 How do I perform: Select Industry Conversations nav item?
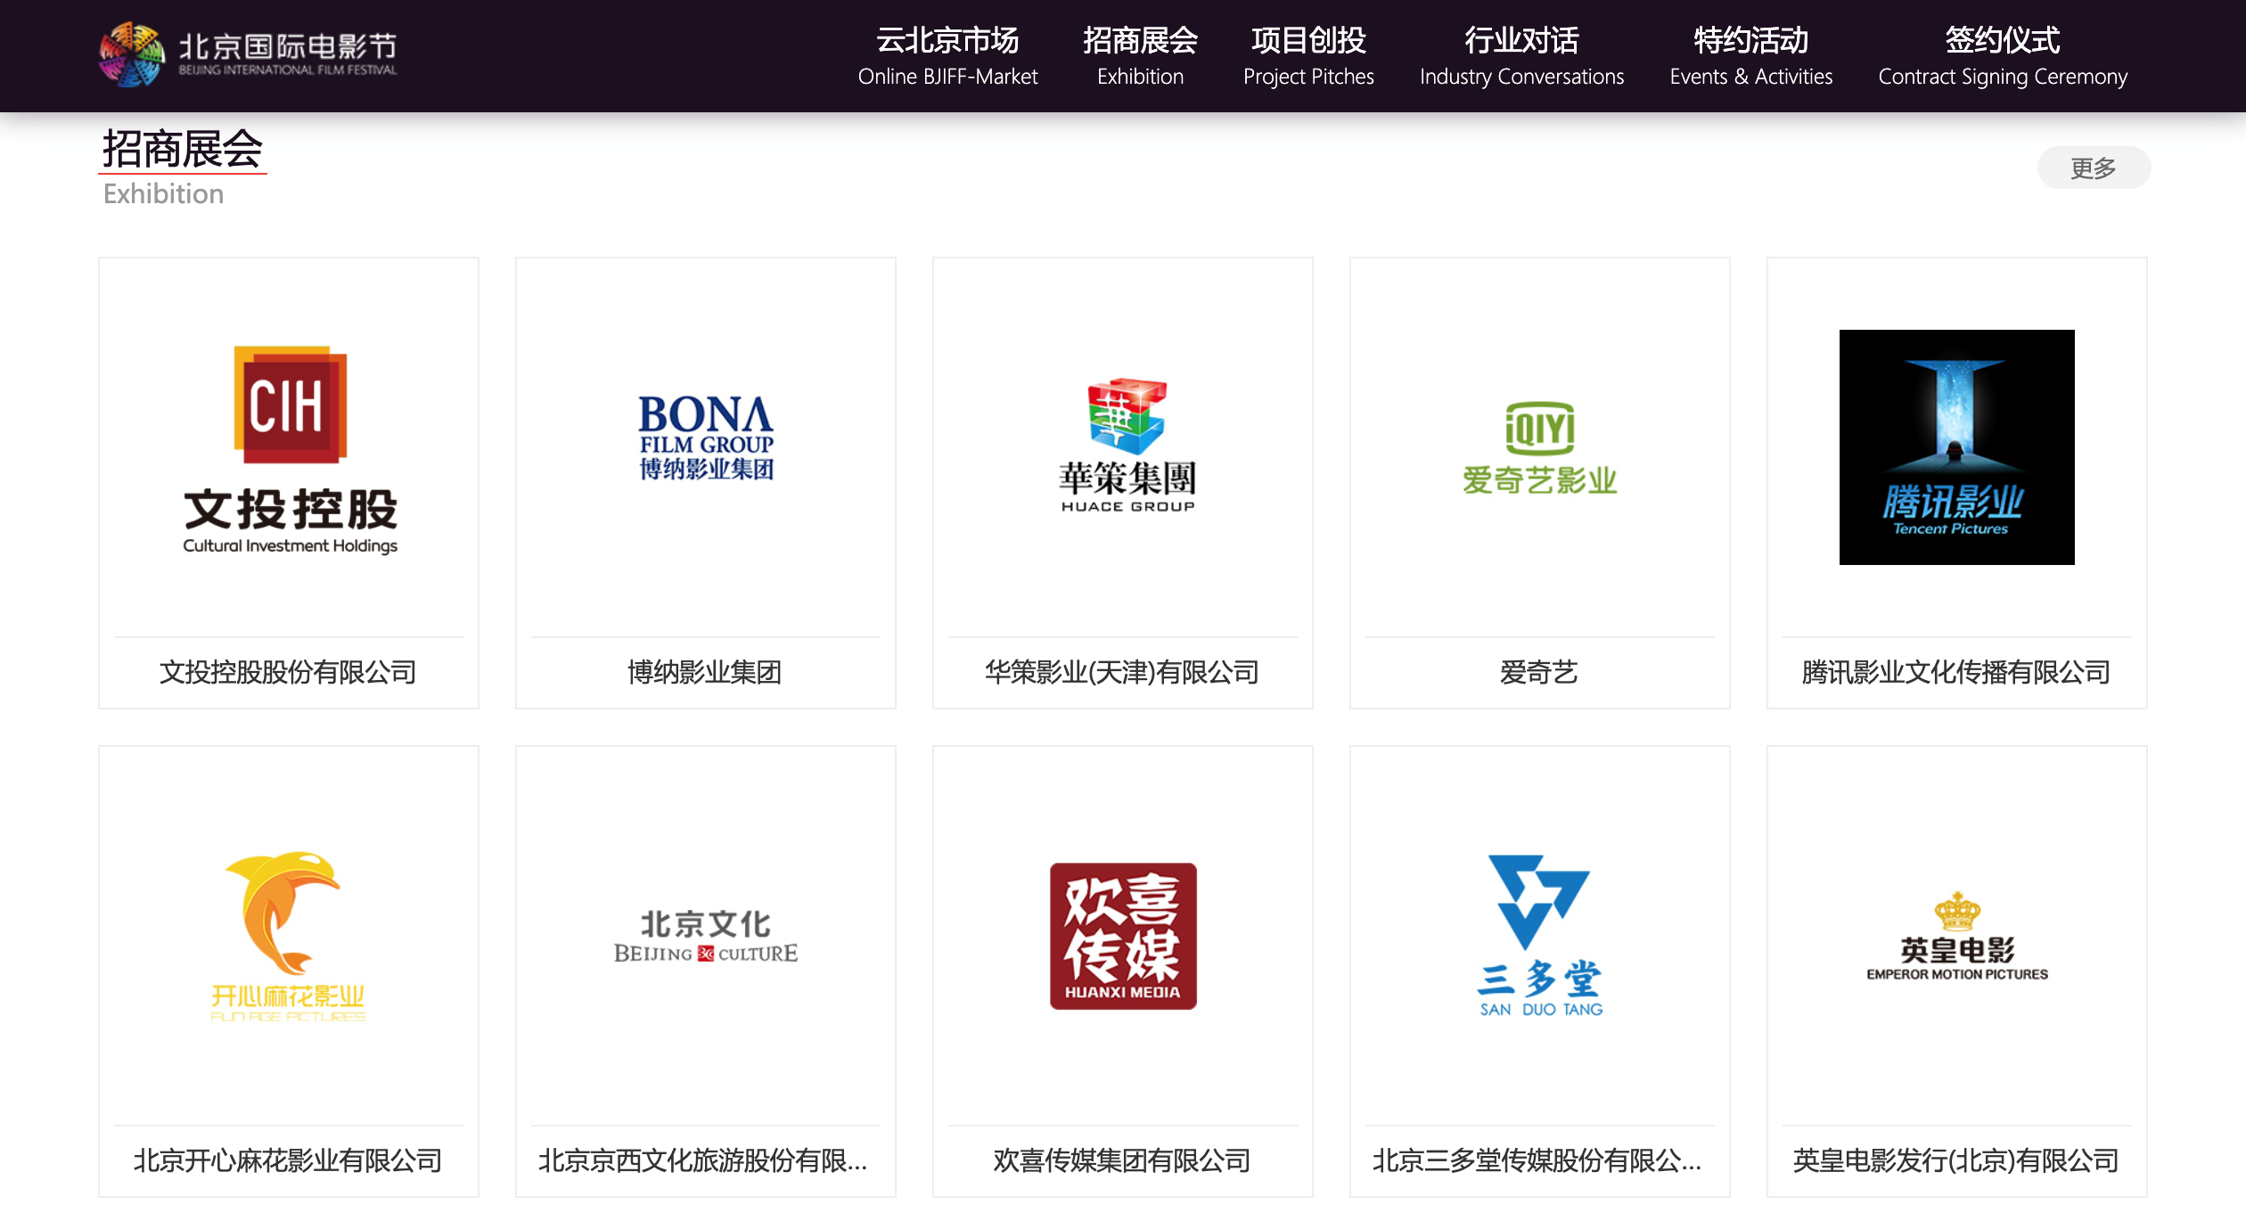[1521, 56]
